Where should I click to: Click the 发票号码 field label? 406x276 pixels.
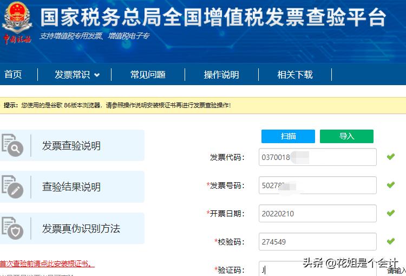(226, 185)
